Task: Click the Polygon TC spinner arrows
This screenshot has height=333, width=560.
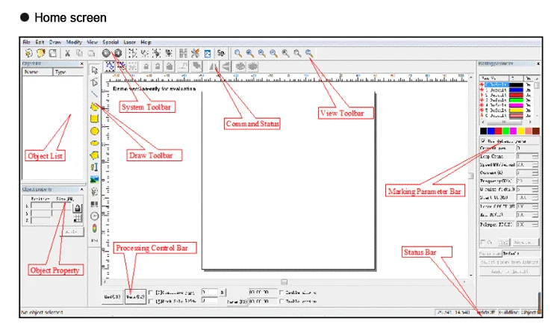Action: tap(535, 225)
